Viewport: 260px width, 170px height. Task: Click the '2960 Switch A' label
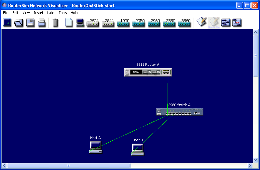coord(179,105)
